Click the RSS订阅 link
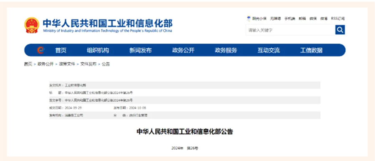This screenshot has height=161, width=375. [x=338, y=18]
